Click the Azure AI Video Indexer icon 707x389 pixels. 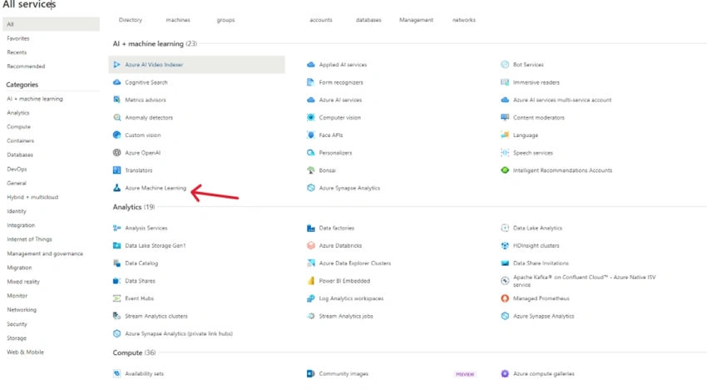[116, 65]
